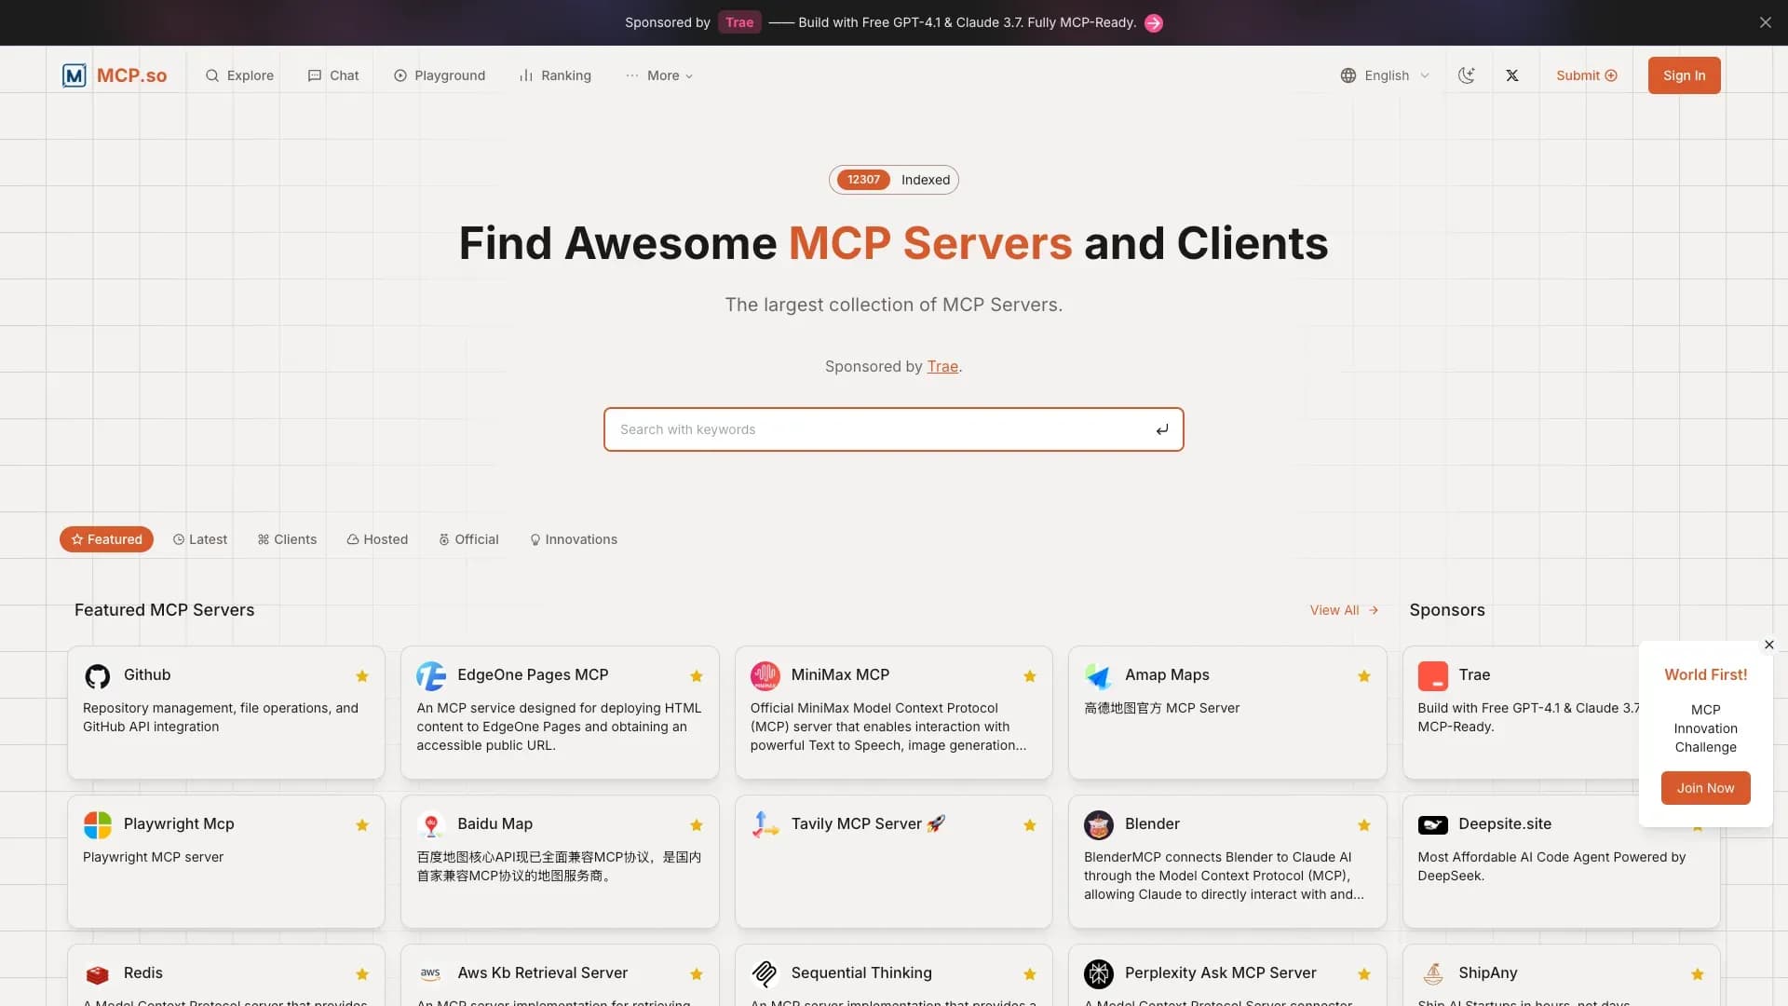This screenshot has height=1006, width=1788.
Task: Click the 12307 Indexed badge
Action: [894, 180]
